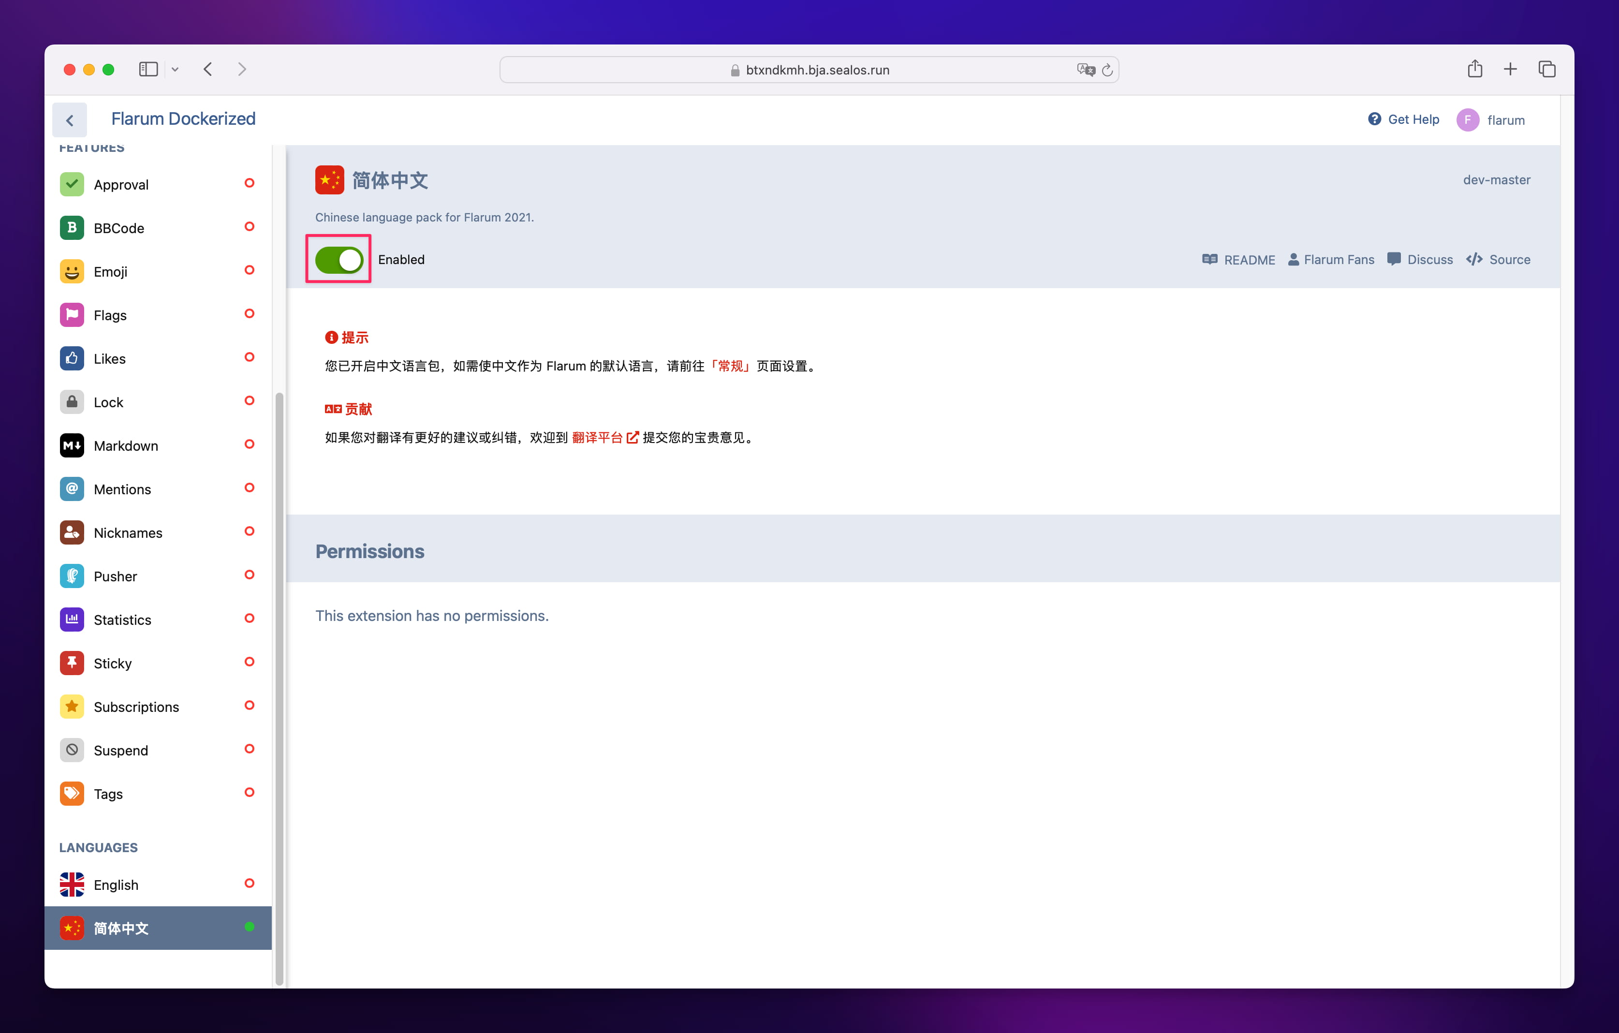Image resolution: width=1619 pixels, height=1033 pixels.
Task: Click the Chinese flag icon in sidebar
Action: coord(72,928)
